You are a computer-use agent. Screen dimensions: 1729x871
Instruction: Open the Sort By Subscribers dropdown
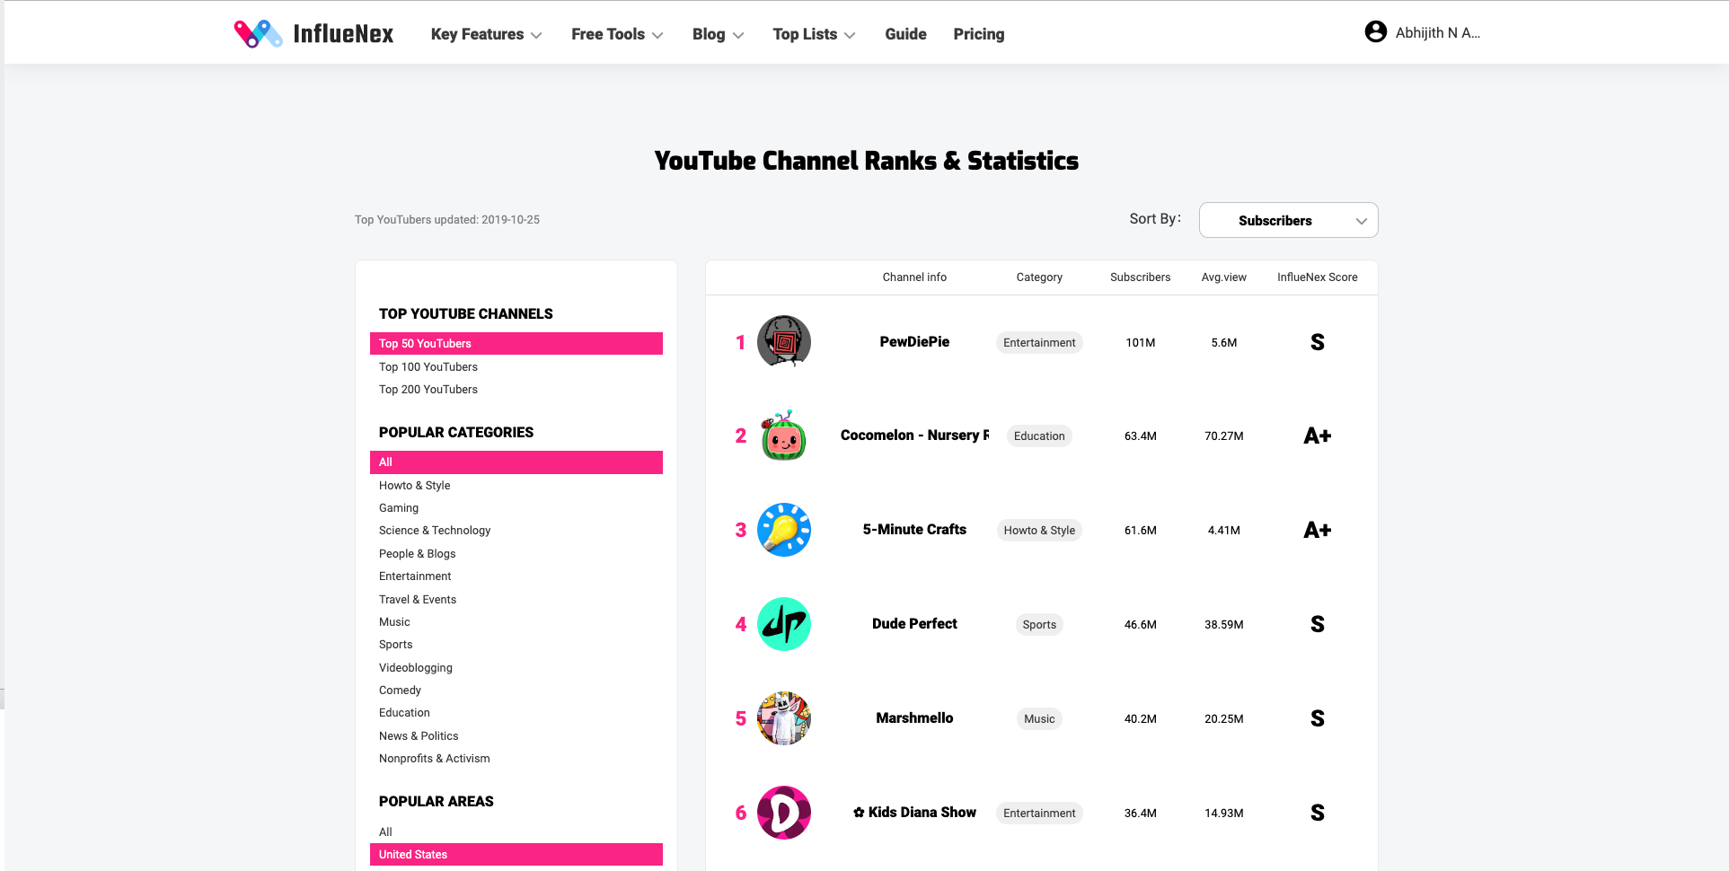[1288, 220]
